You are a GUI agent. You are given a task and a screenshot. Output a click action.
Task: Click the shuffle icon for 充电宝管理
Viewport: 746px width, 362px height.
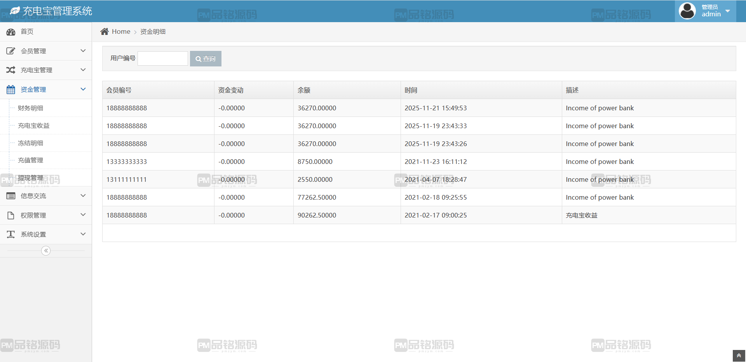click(11, 70)
